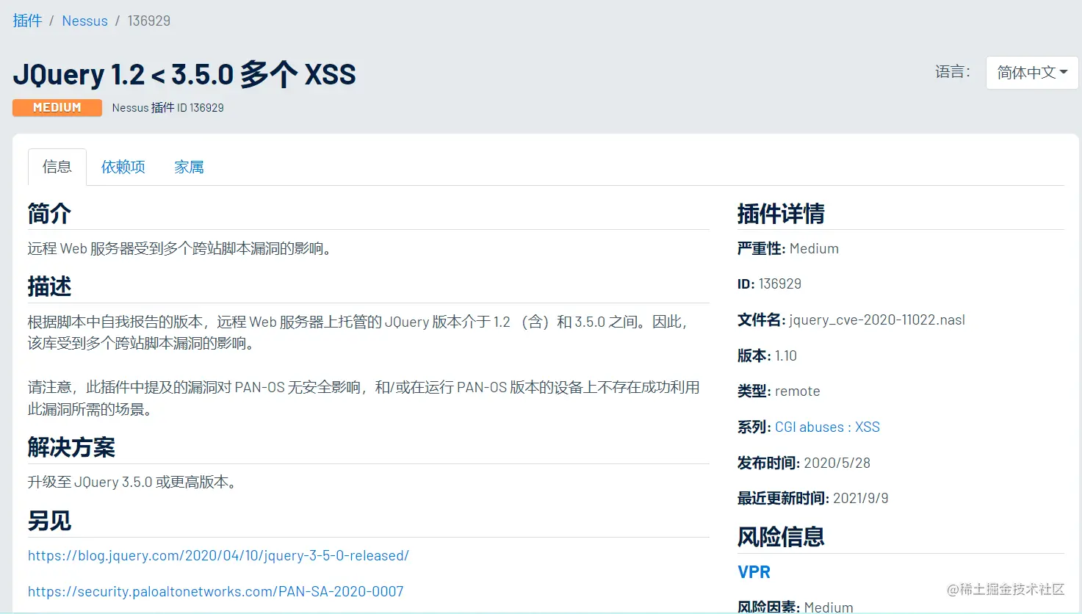Click the synopsis text about 跨站脚本漏洞
This screenshot has height=614, width=1082.
click(180, 248)
